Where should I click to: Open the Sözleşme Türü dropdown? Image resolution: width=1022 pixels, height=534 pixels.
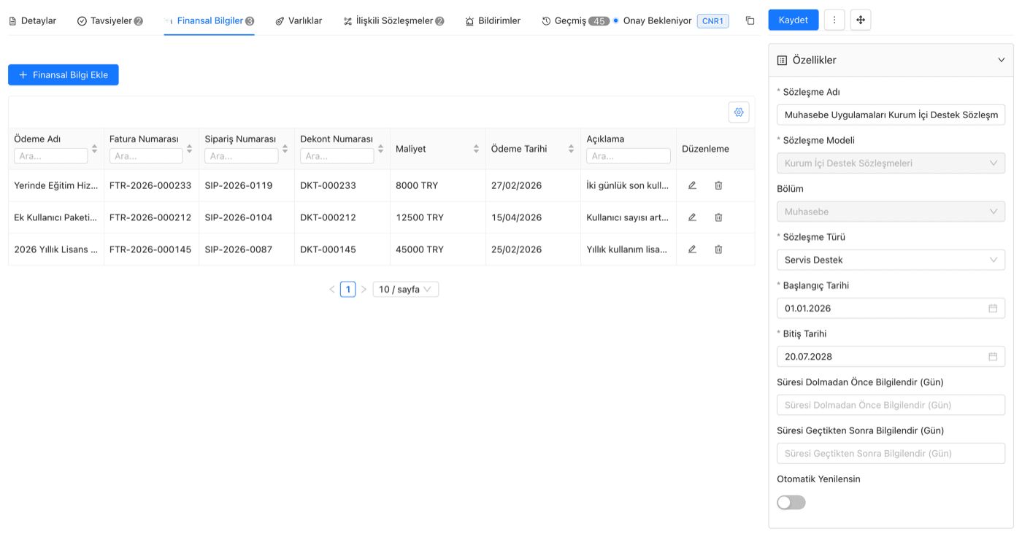(891, 260)
